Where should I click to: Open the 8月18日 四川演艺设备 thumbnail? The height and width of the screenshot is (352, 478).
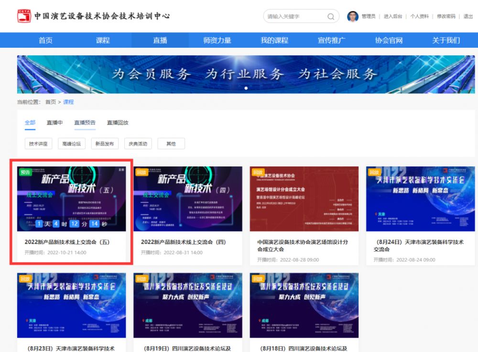(x=304, y=305)
